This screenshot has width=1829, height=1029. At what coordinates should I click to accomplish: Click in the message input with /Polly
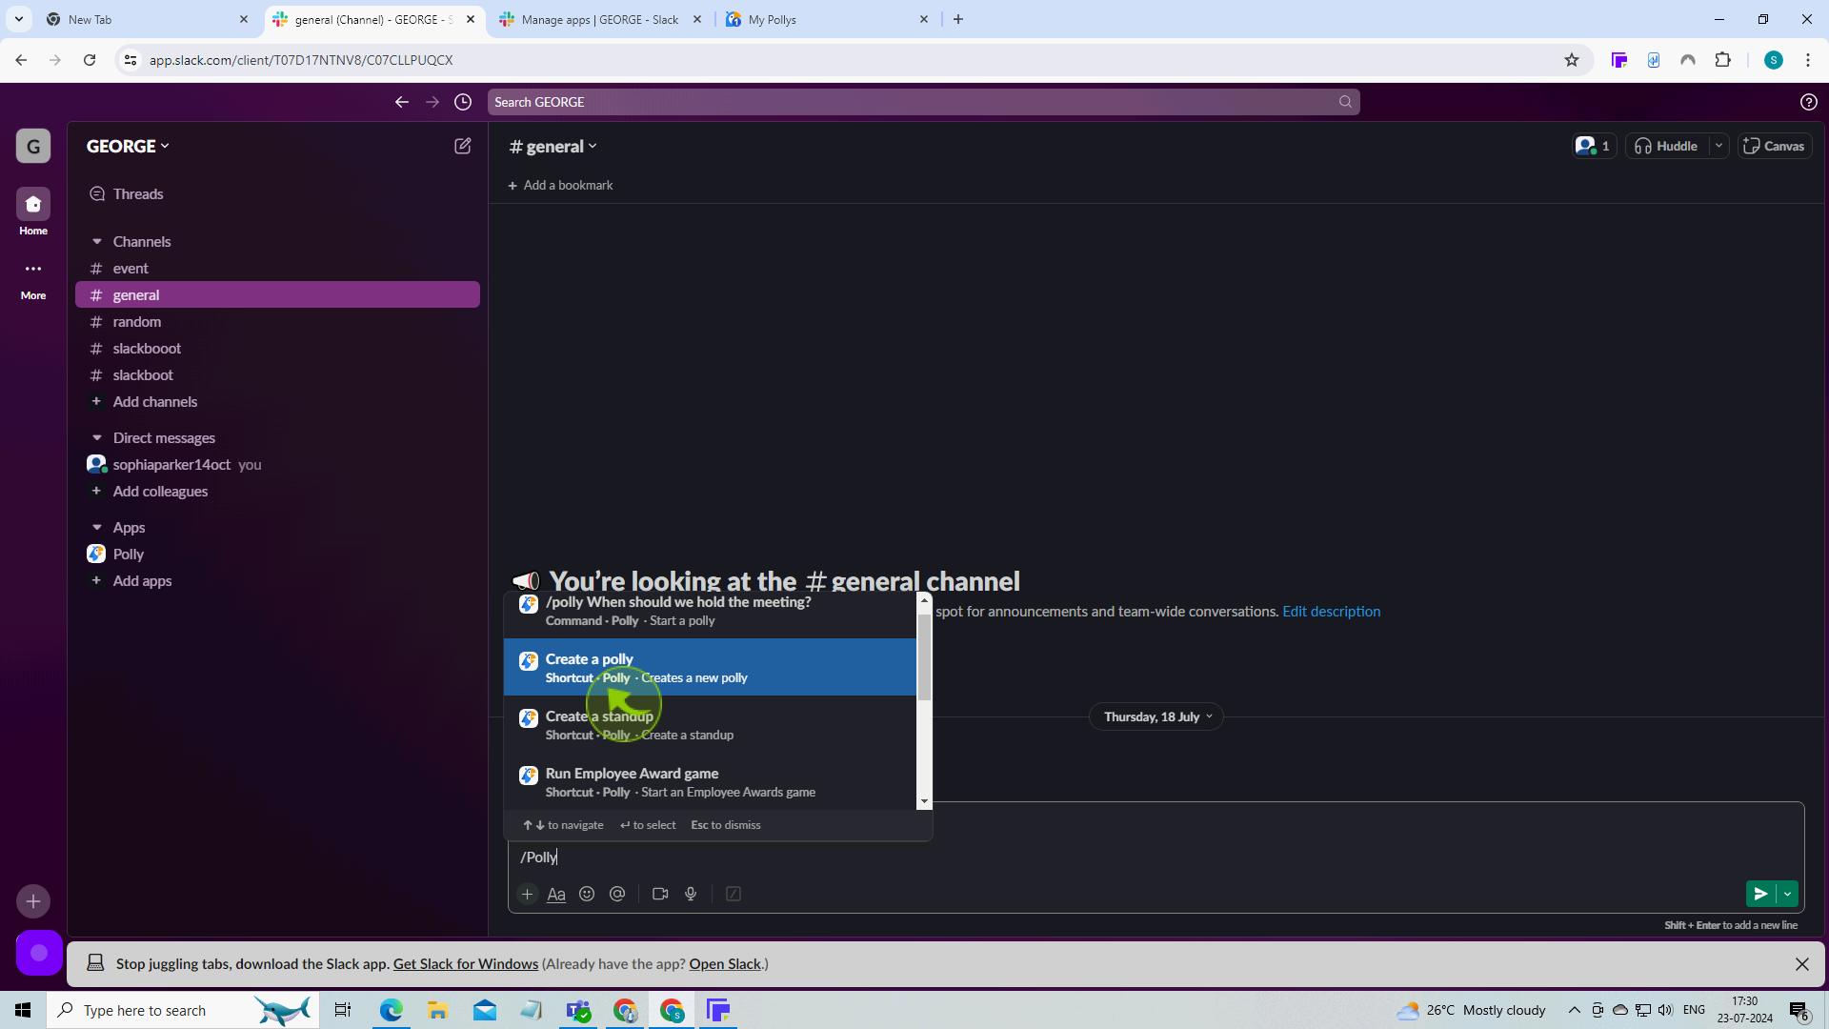pos(1156,857)
